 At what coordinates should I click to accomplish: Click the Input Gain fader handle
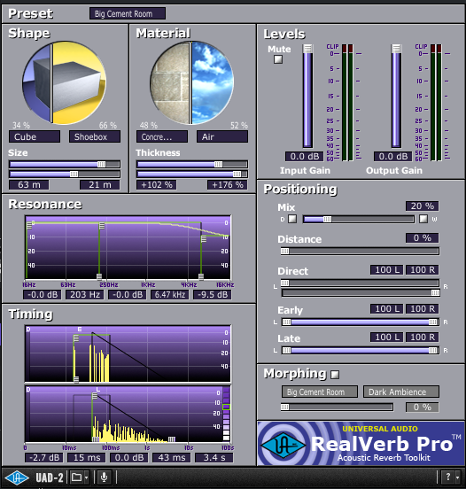tap(307, 49)
